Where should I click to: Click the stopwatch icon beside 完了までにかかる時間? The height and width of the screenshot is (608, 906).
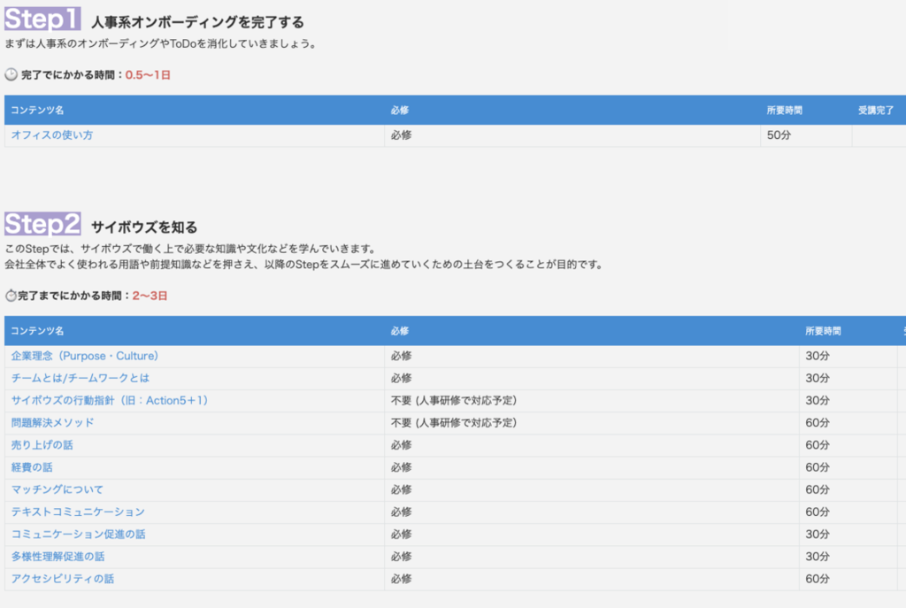(x=11, y=296)
